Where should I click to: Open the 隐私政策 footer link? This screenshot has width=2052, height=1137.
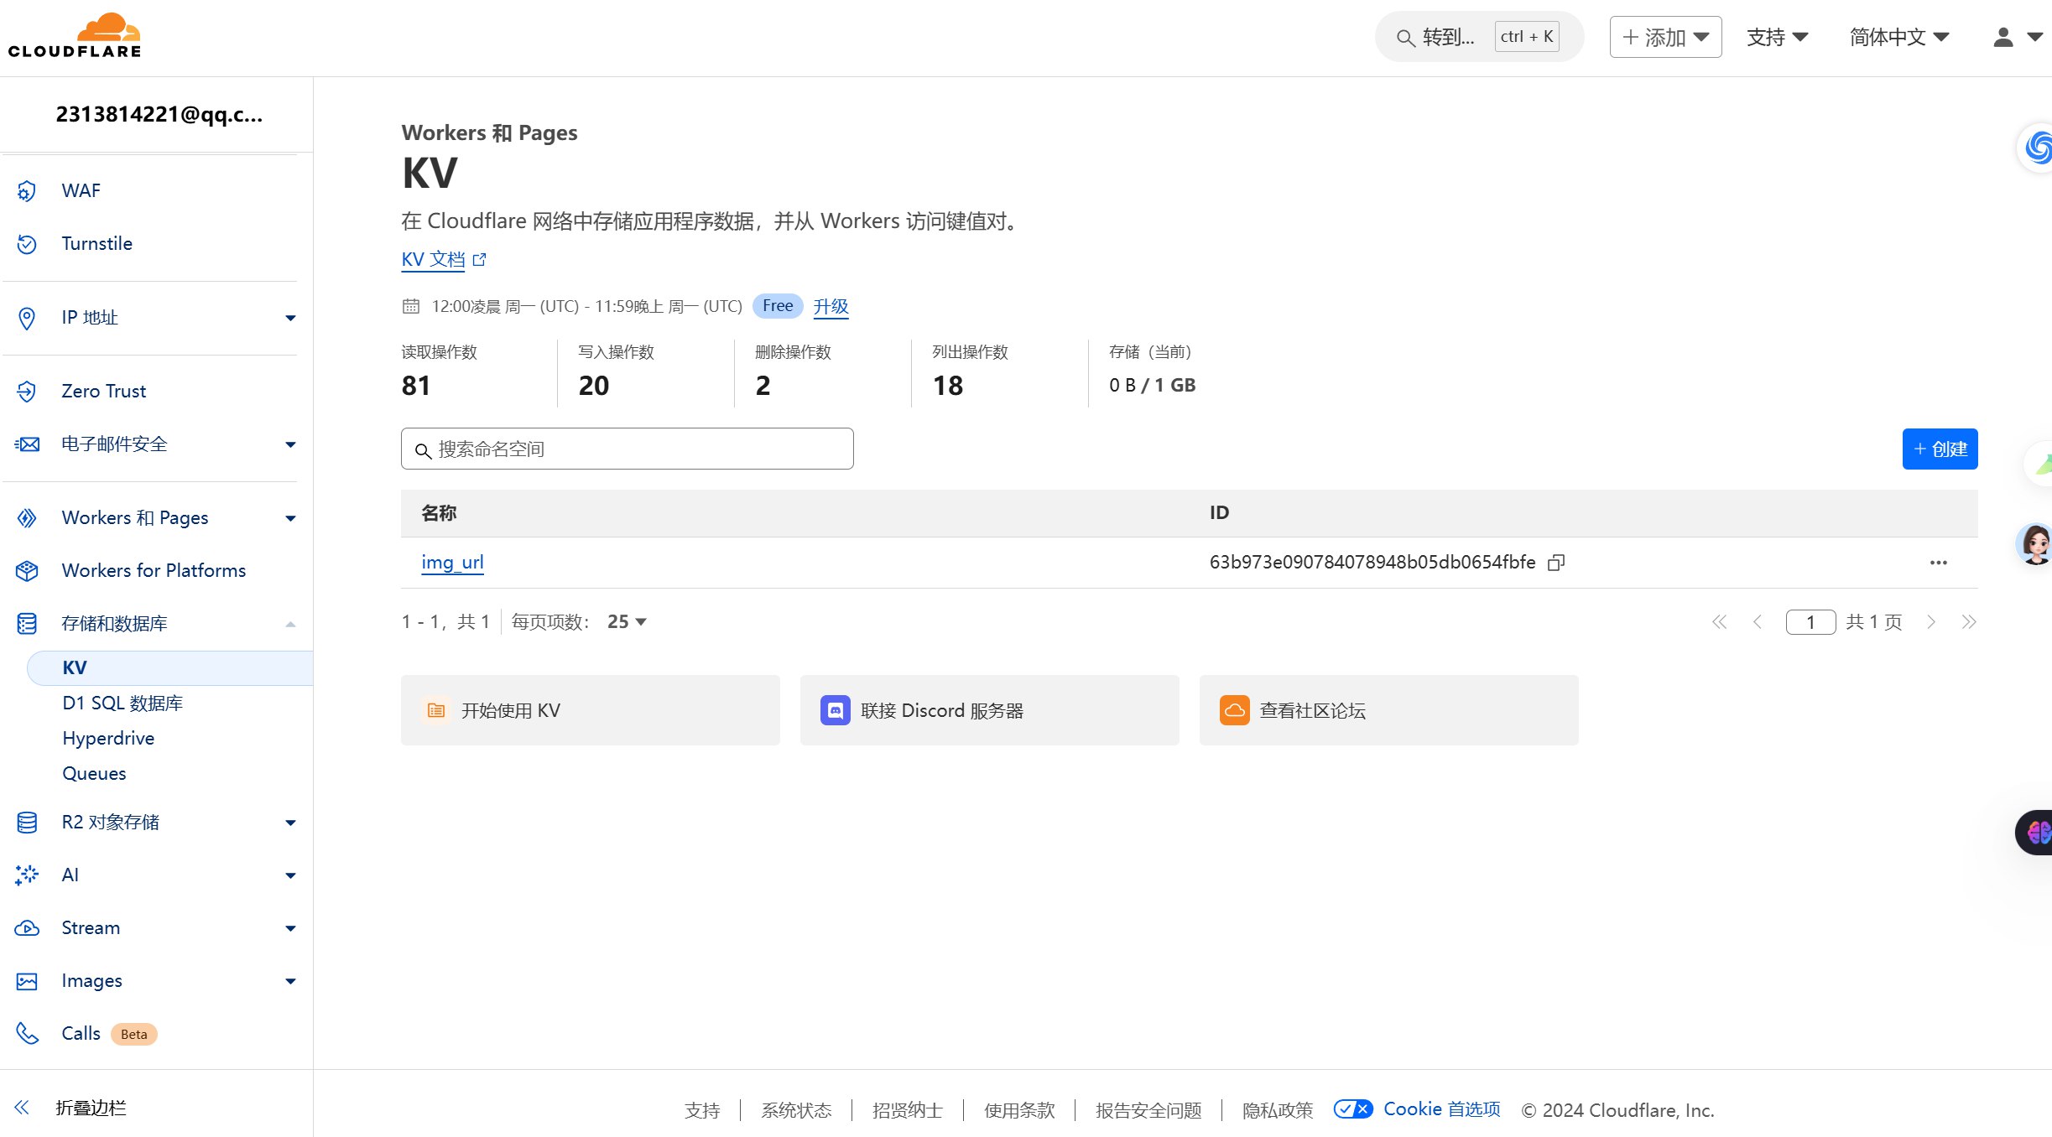point(1277,1110)
